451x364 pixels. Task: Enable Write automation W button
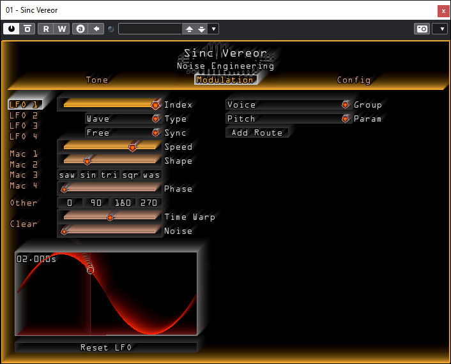[x=62, y=29]
